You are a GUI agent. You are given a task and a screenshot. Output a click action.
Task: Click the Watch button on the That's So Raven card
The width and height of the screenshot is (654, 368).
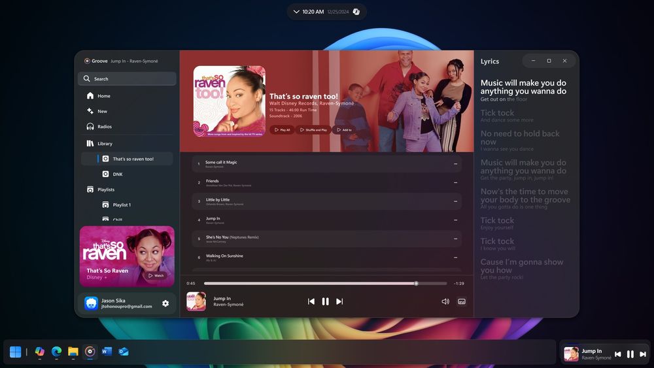tap(156, 275)
